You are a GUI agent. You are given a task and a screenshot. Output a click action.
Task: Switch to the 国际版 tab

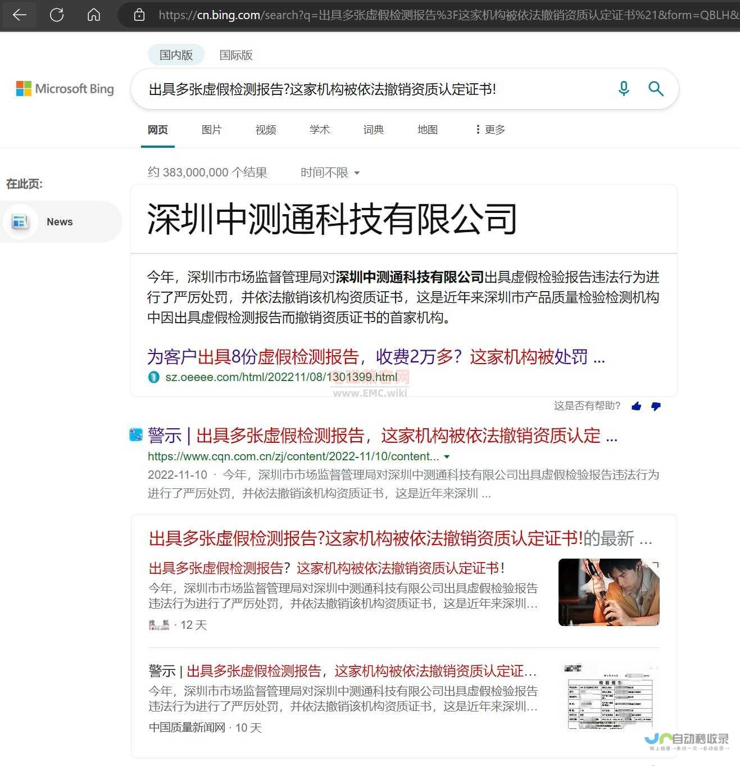tap(236, 55)
